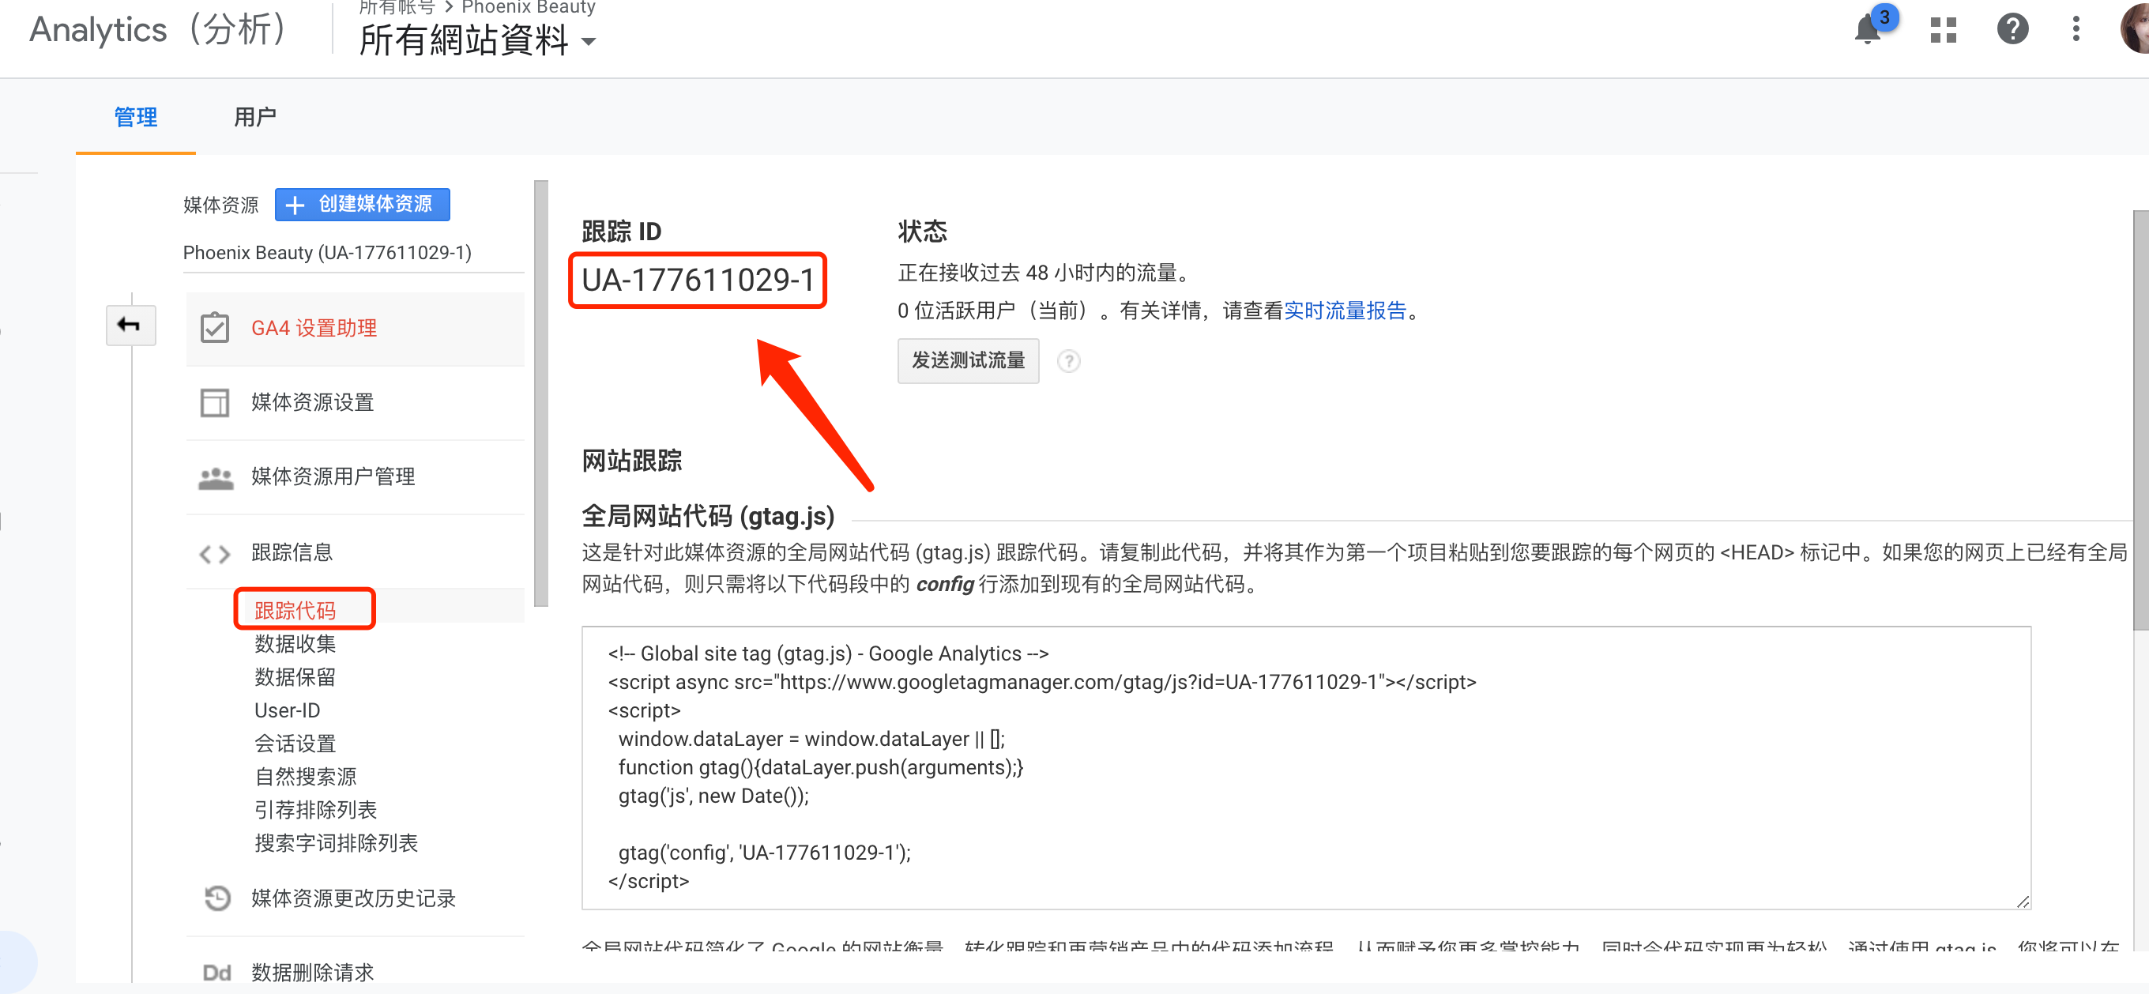
Task: Click the help question mark icon
Action: pyautogui.click(x=2012, y=31)
